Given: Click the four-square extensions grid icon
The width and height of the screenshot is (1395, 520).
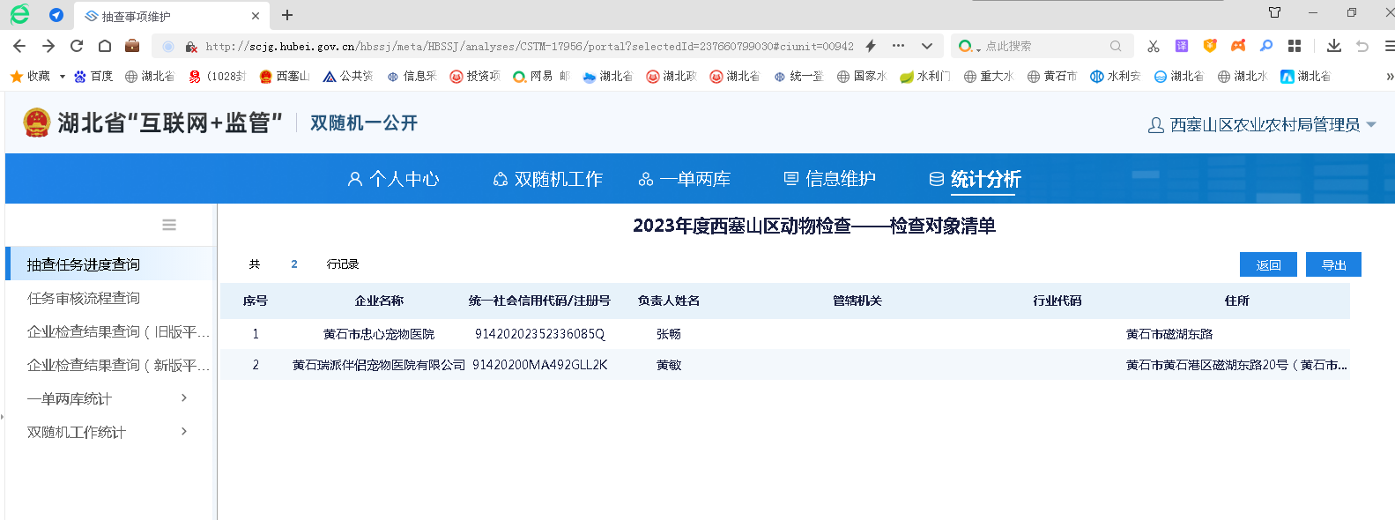Looking at the screenshot, I should coord(1295,46).
